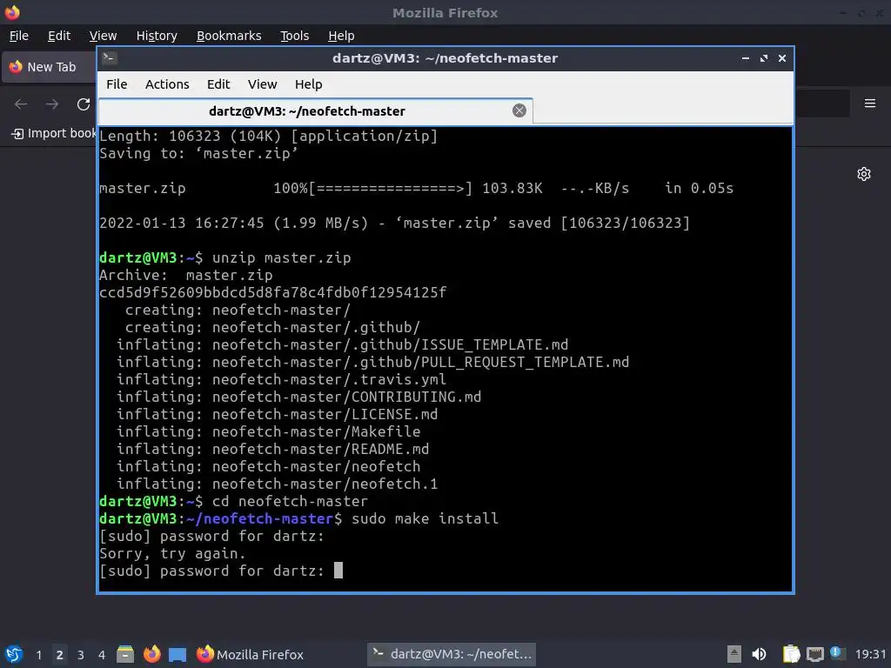Select the New Tab tab in Firefox
This screenshot has height=668, width=891.
(x=50, y=67)
